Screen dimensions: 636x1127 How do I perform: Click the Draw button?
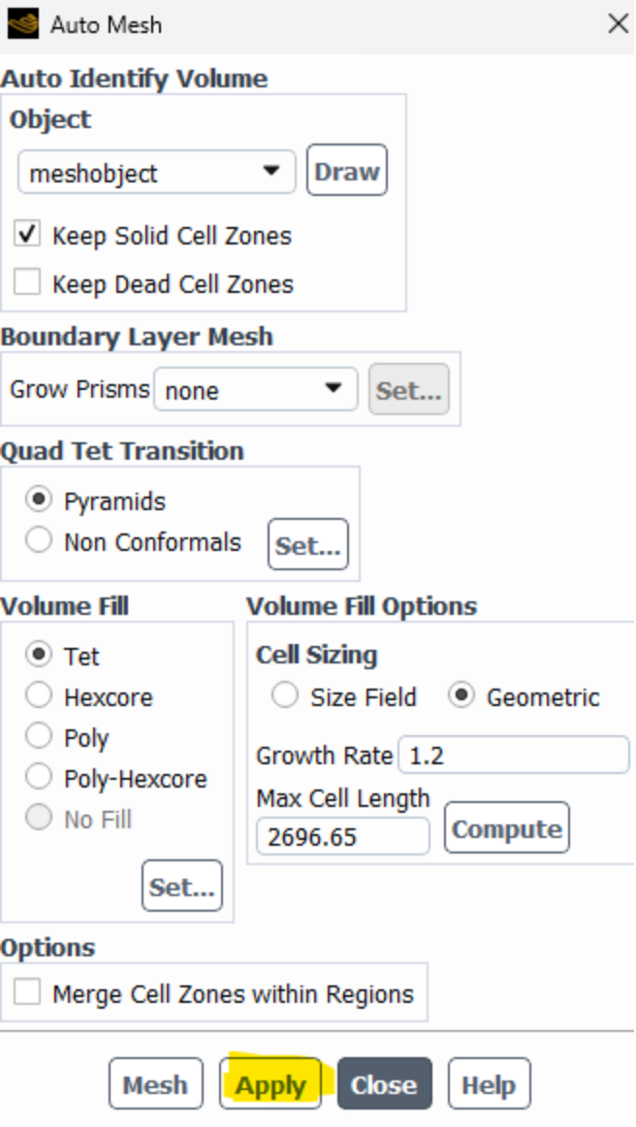346,172
